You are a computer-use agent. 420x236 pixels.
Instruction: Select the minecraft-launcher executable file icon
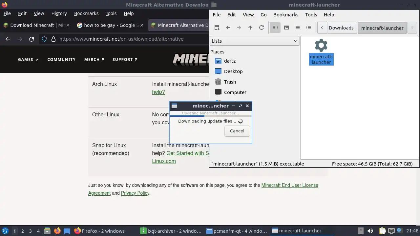321,52
